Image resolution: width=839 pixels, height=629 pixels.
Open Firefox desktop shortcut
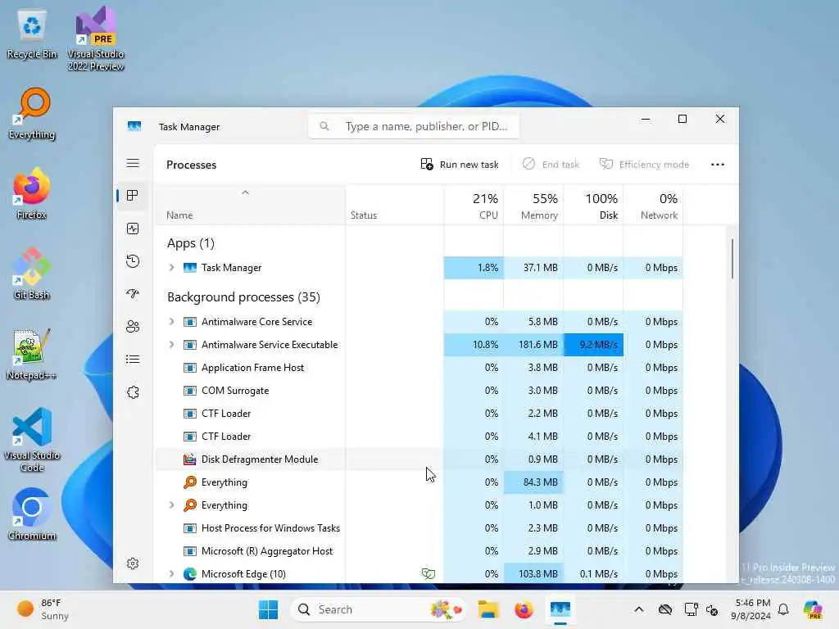[x=32, y=193]
